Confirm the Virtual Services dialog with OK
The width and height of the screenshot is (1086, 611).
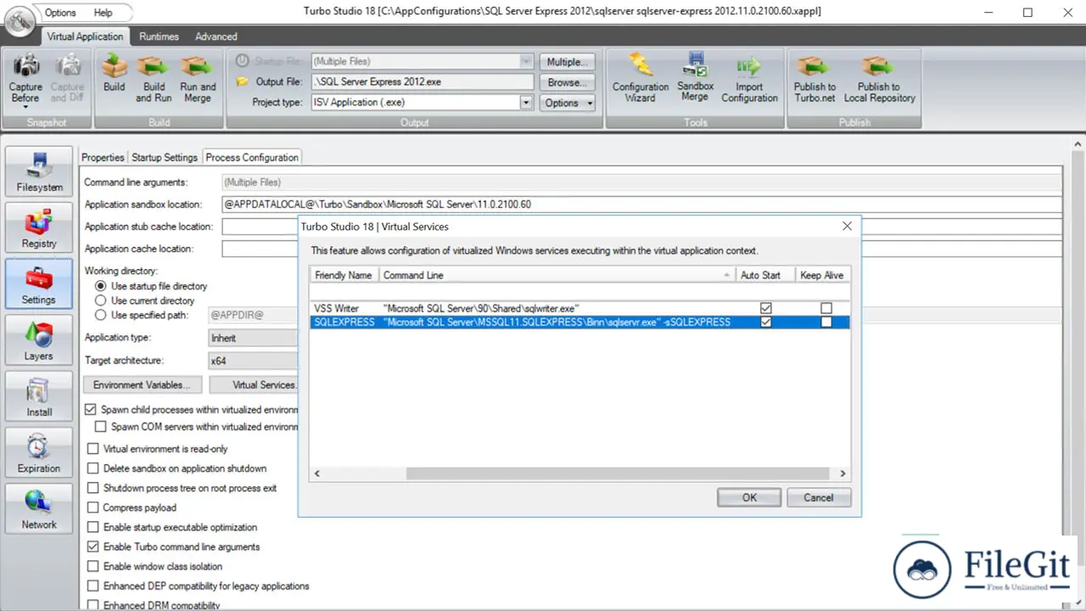tap(749, 497)
